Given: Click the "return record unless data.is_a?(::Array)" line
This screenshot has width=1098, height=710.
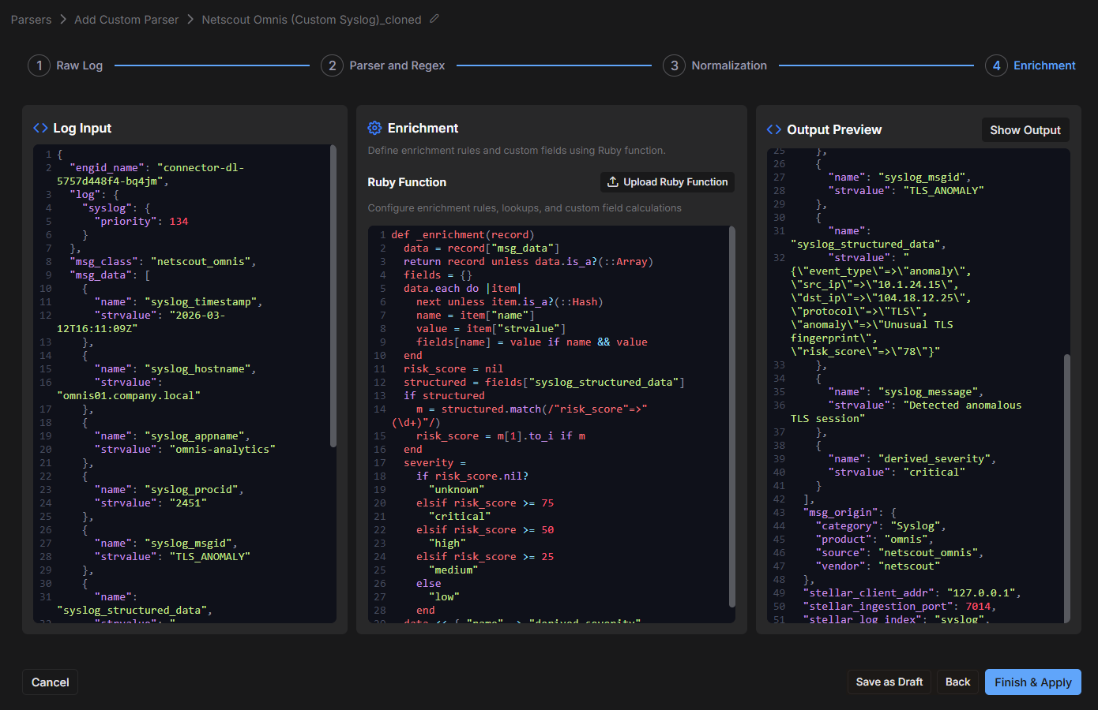Looking at the screenshot, I should pos(528,262).
